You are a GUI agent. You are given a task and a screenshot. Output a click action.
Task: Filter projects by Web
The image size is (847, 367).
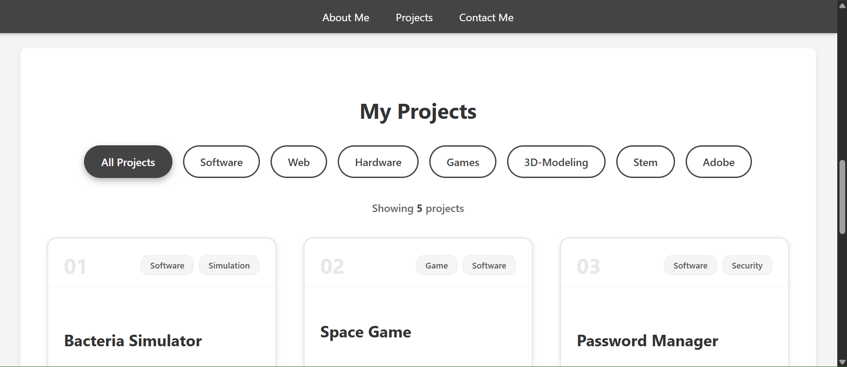click(298, 162)
